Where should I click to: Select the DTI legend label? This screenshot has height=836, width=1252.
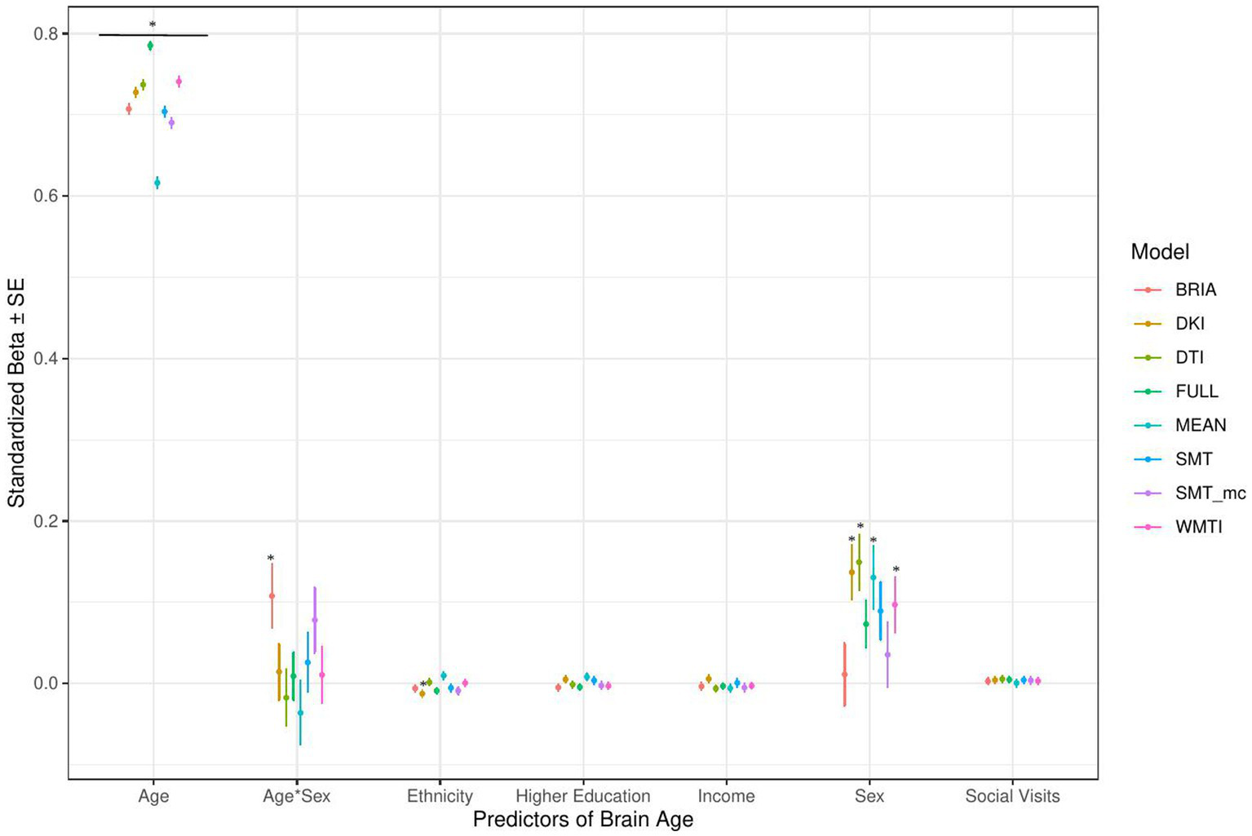(x=1189, y=357)
